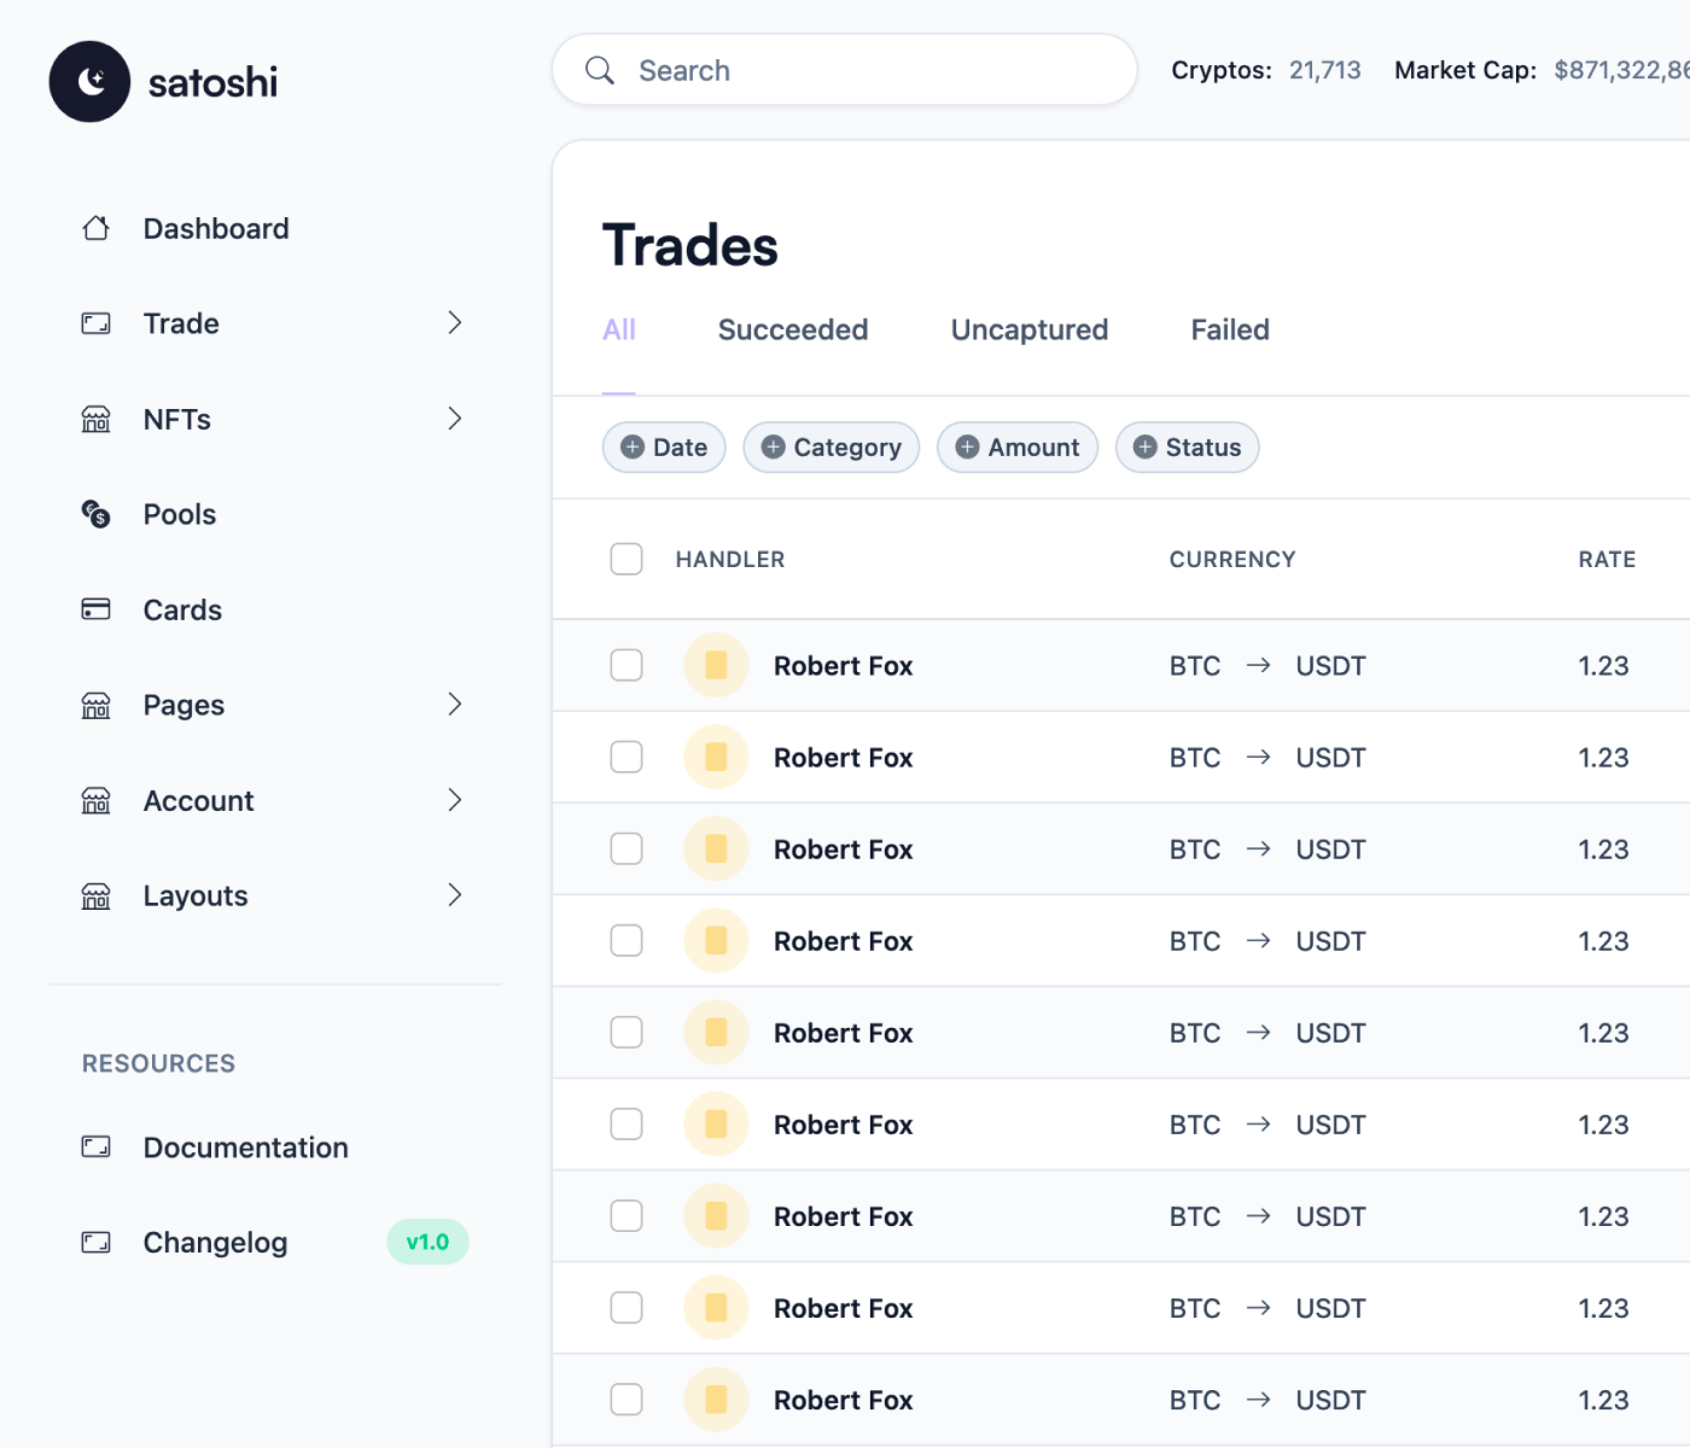Switch to the Succeeded tab

tap(792, 330)
